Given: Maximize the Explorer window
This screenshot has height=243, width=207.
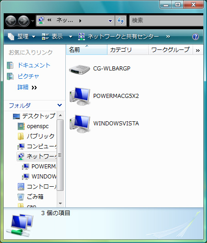Looking at the screenshot, I should click(178, 5).
